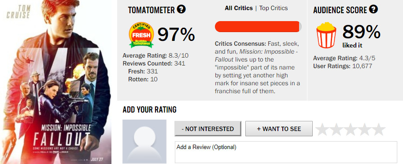Rate the movie five stars
The width and height of the screenshot is (403, 164).
(x=379, y=129)
